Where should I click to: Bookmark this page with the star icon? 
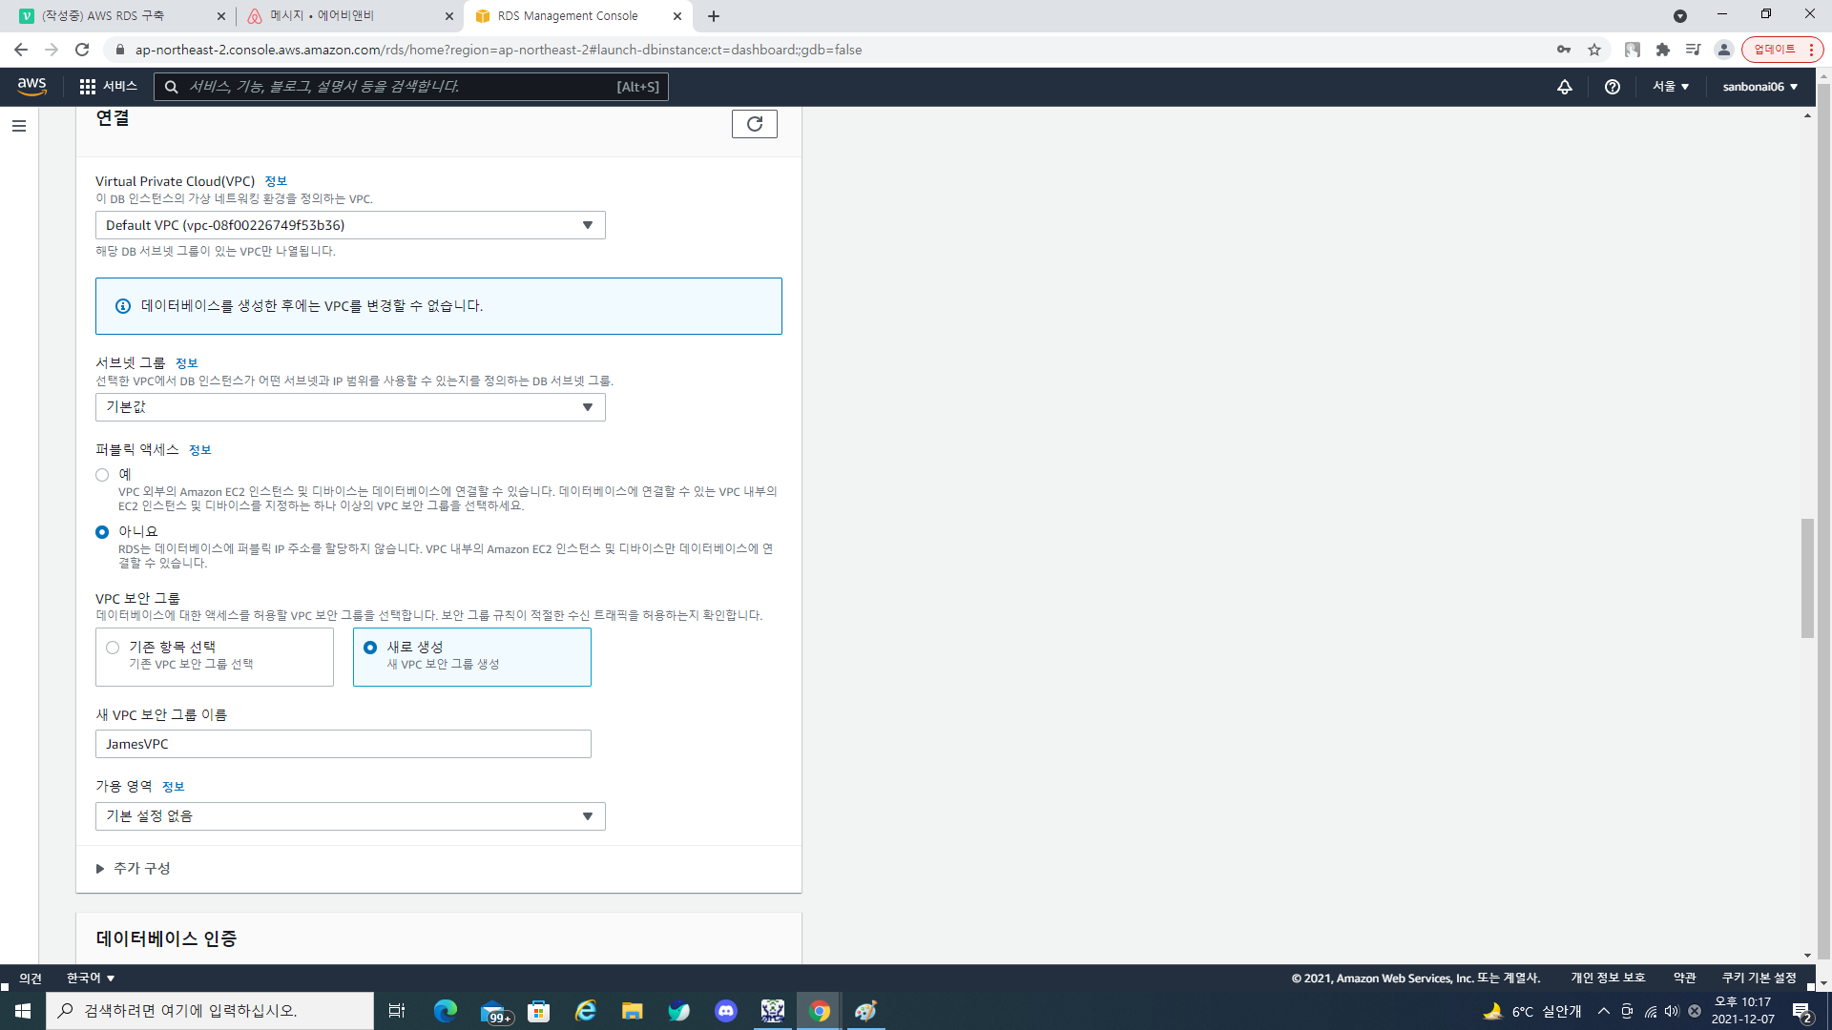1594,50
